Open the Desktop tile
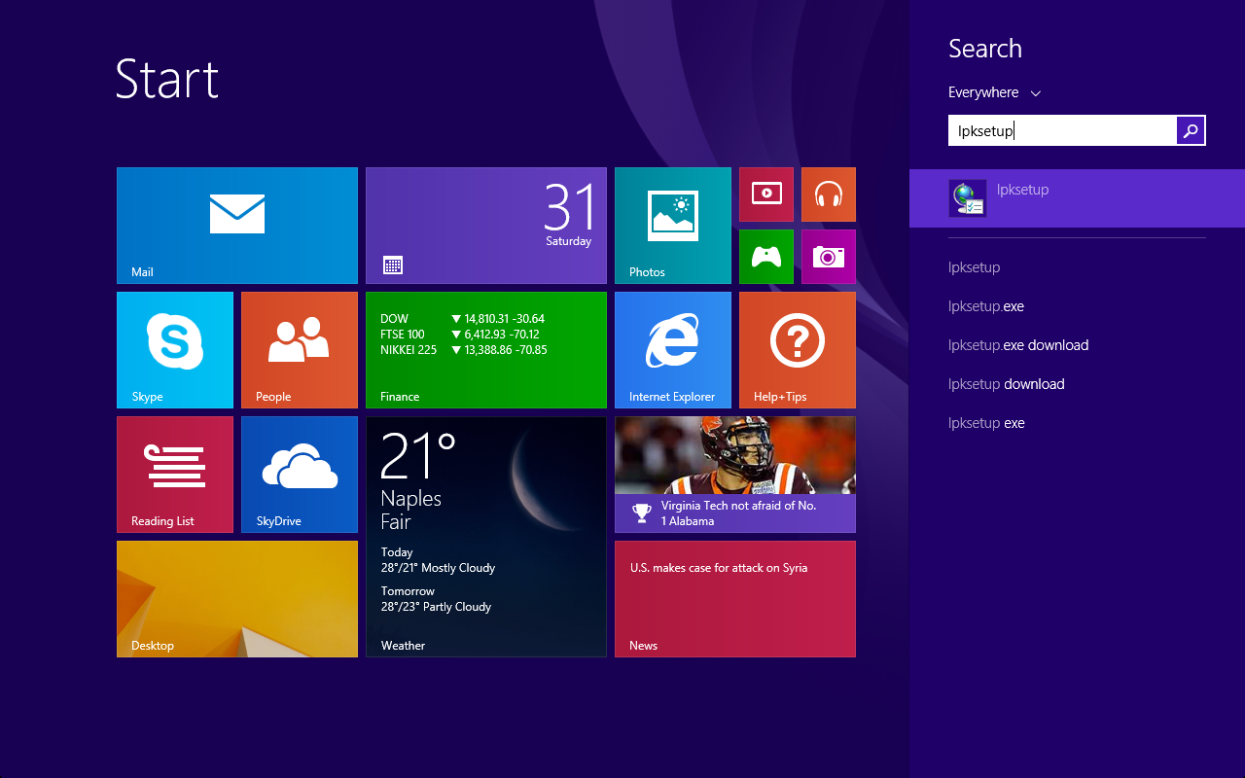 point(237,599)
